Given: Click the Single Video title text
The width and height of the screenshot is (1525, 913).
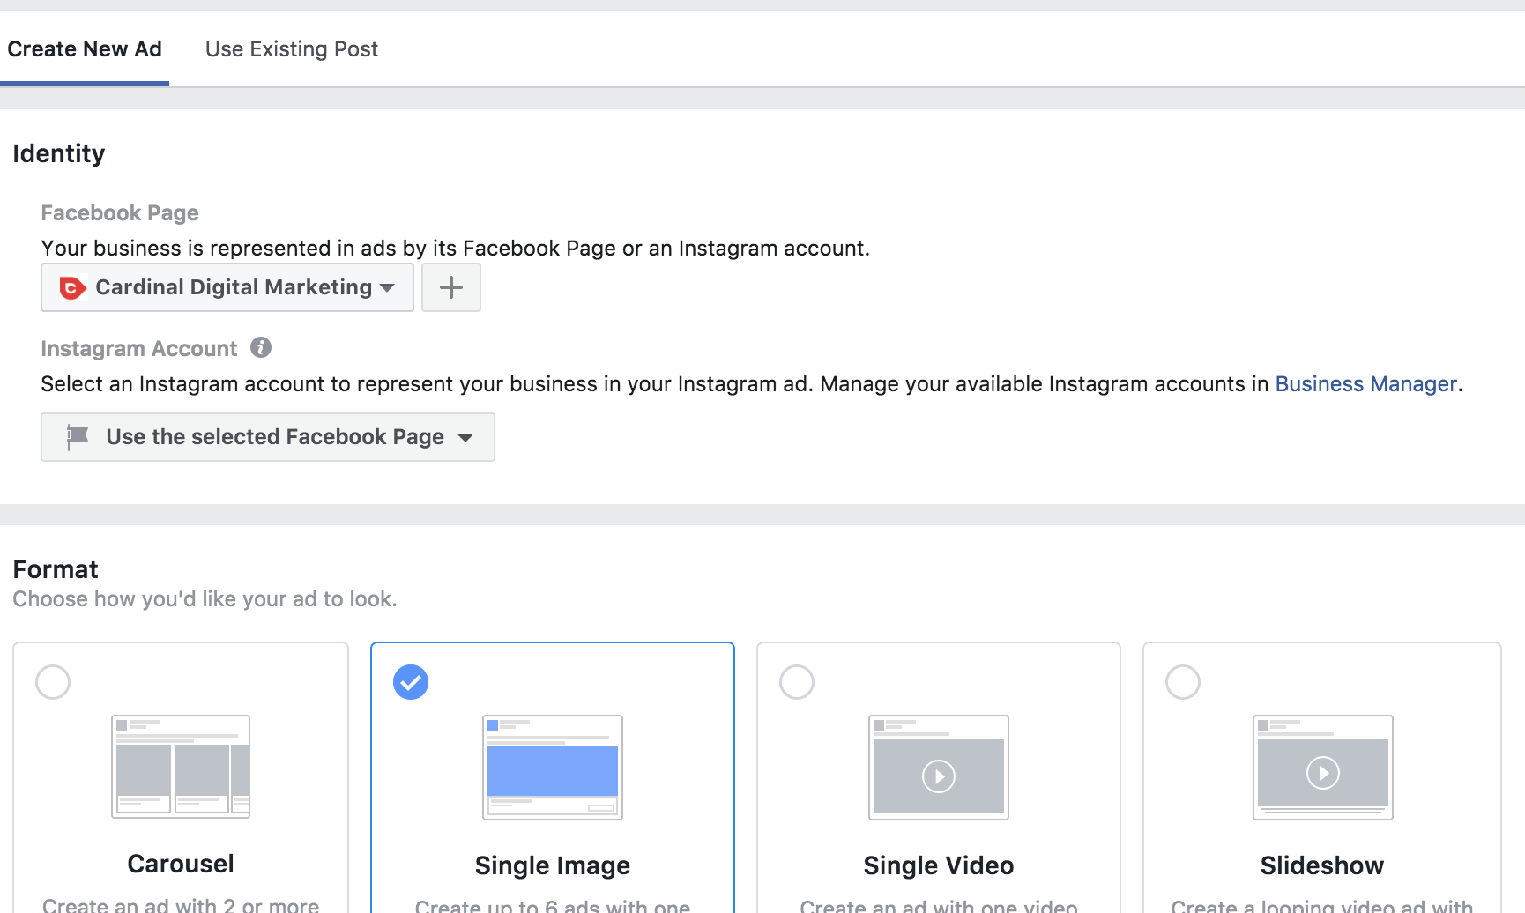Looking at the screenshot, I should [x=939, y=865].
